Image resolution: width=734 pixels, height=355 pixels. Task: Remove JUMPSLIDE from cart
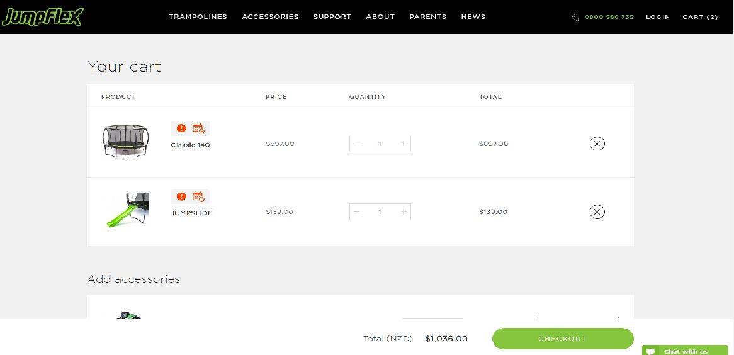tap(597, 211)
